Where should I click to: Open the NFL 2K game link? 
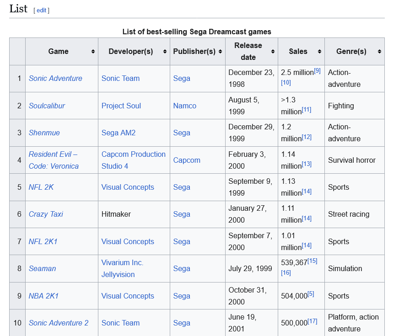(41, 187)
